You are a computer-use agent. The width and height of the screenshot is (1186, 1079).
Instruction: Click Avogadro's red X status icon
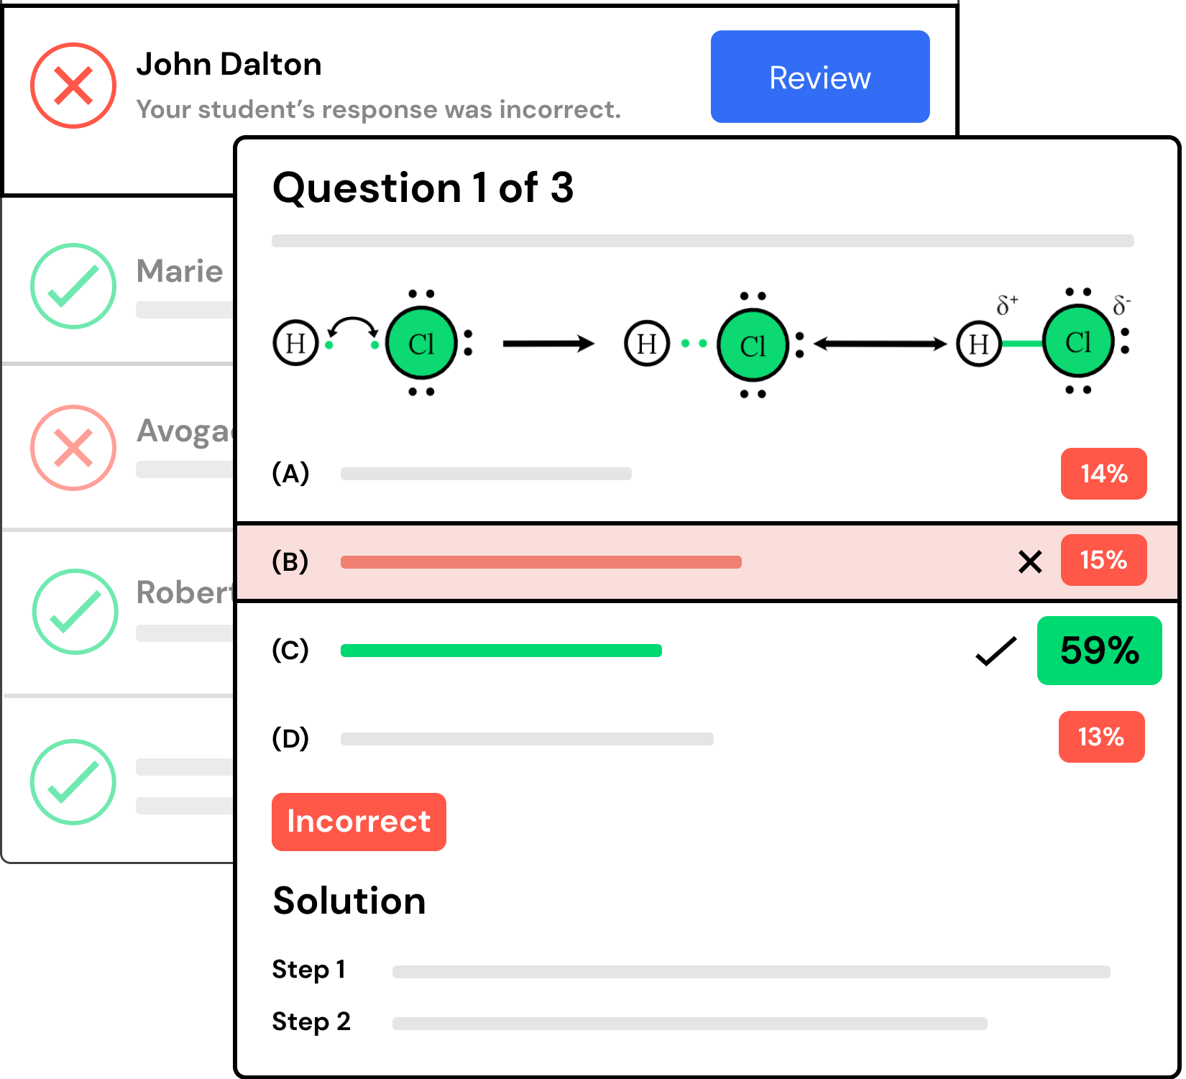(73, 448)
